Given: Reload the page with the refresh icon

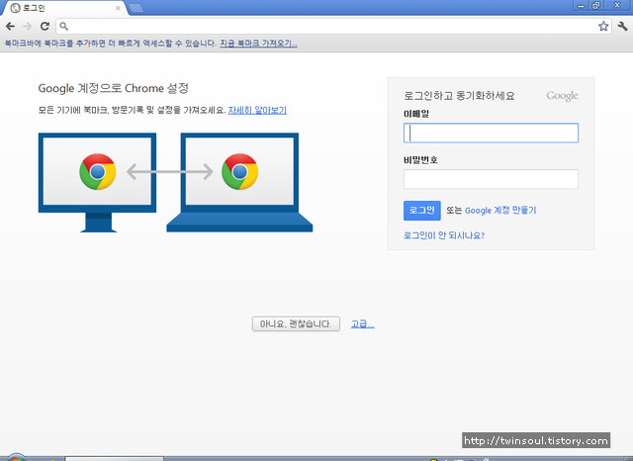Looking at the screenshot, I should [45, 27].
